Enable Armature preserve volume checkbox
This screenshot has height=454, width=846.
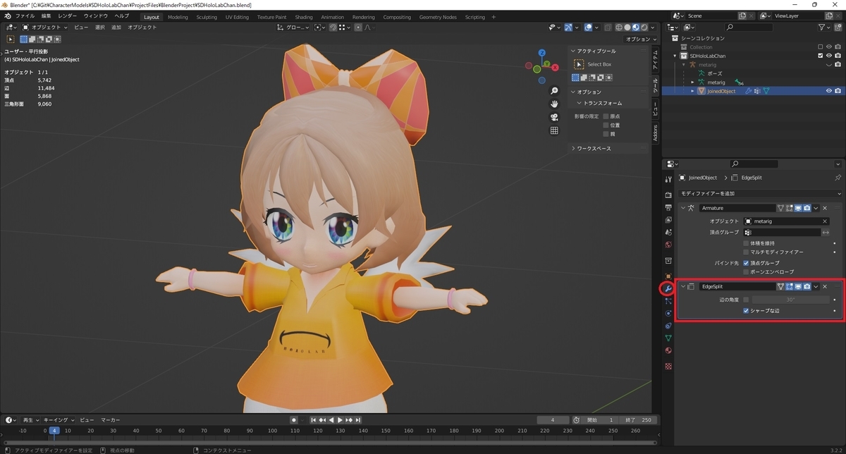click(x=746, y=243)
